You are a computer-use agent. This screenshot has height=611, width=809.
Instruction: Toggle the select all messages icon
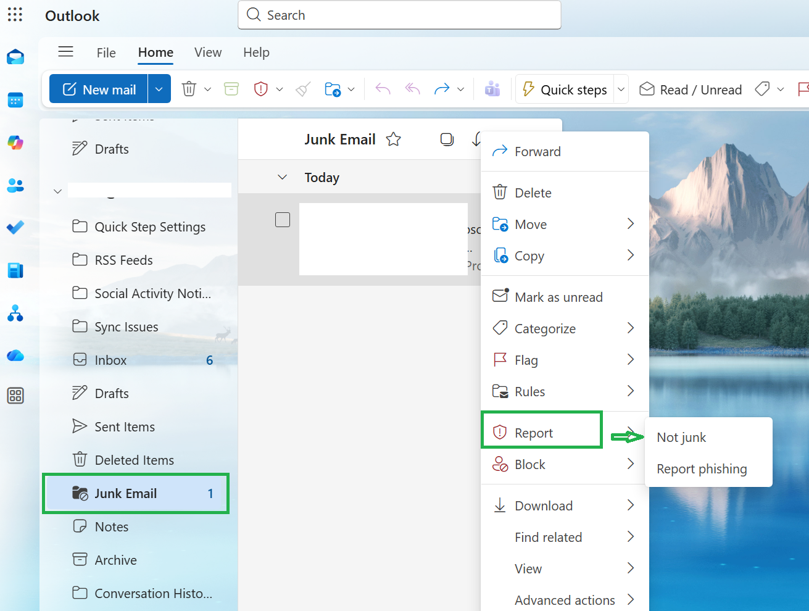(x=447, y=139)
